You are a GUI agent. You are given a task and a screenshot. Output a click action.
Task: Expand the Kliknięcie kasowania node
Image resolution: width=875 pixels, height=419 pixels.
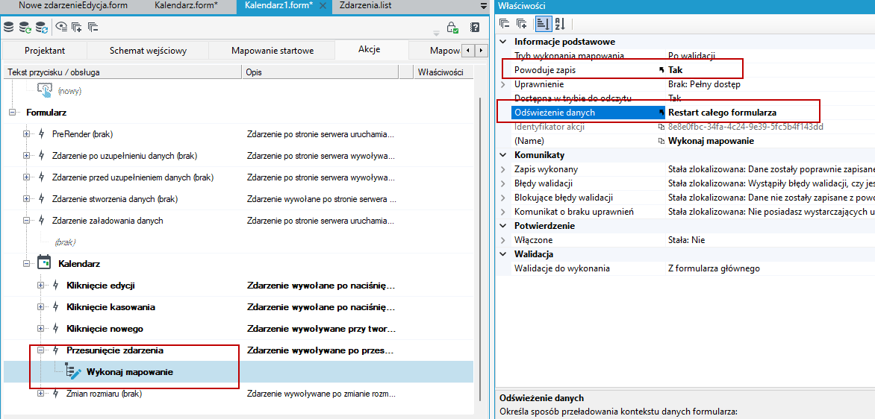(x=41, y=307)
